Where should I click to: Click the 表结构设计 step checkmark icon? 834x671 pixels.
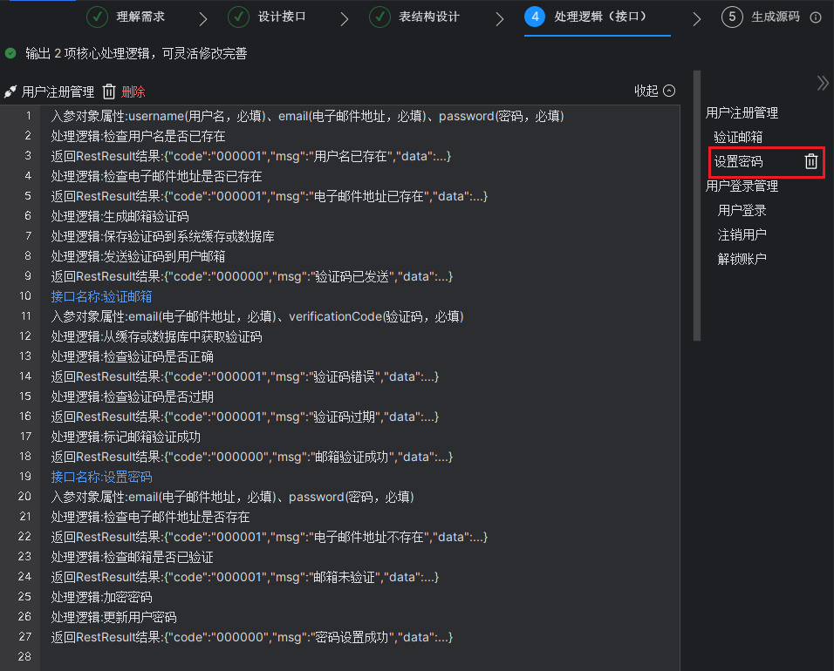coord(379,17)
